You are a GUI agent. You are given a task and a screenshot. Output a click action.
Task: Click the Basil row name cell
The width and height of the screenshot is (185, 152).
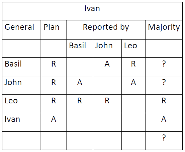coord(22,67)
